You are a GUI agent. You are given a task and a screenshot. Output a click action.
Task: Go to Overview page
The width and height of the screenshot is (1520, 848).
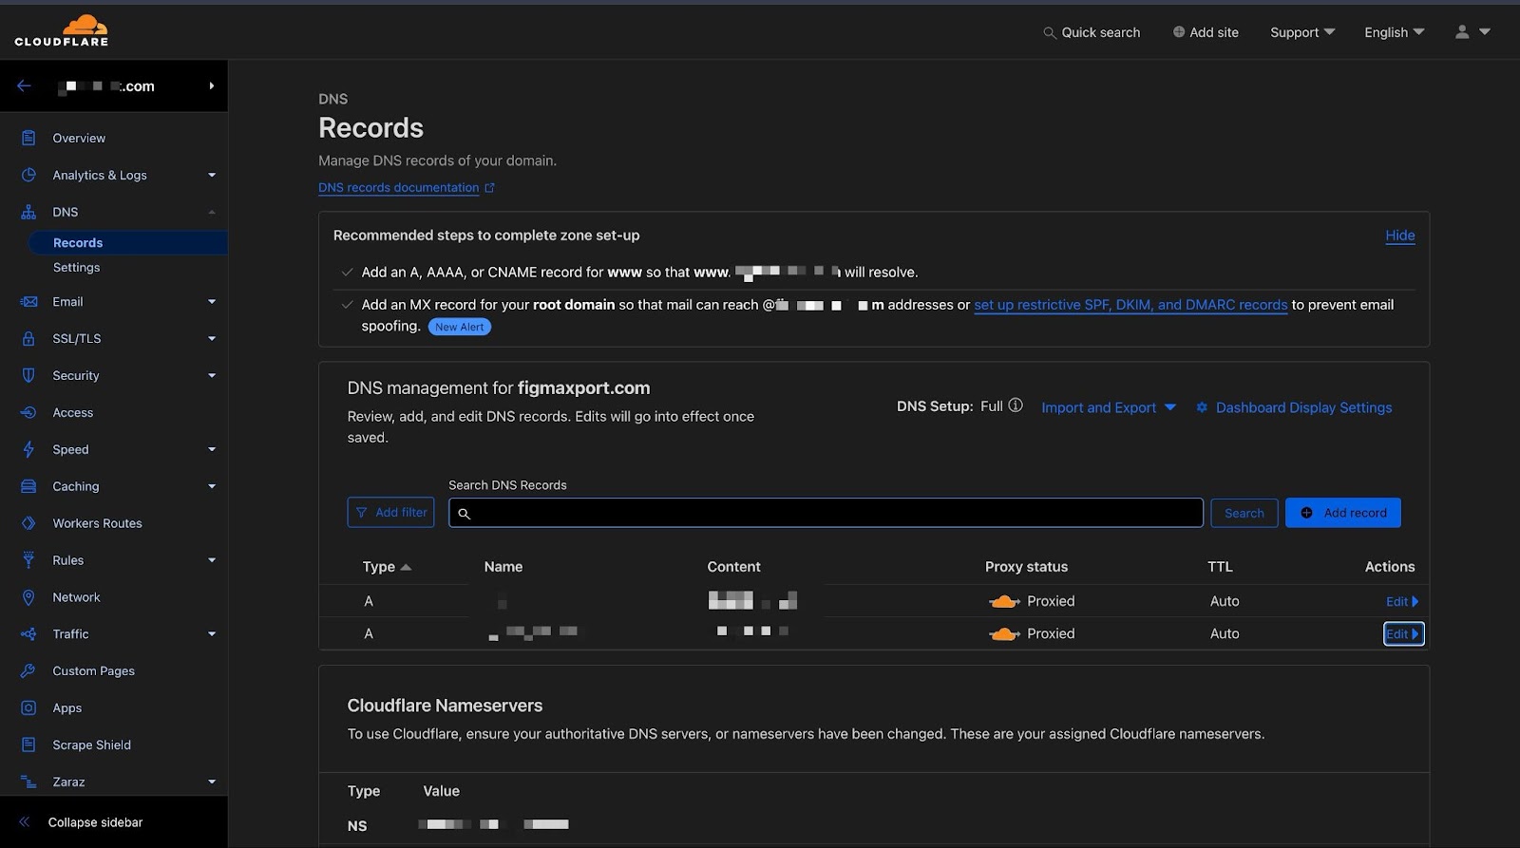click(x=79, y=138)
